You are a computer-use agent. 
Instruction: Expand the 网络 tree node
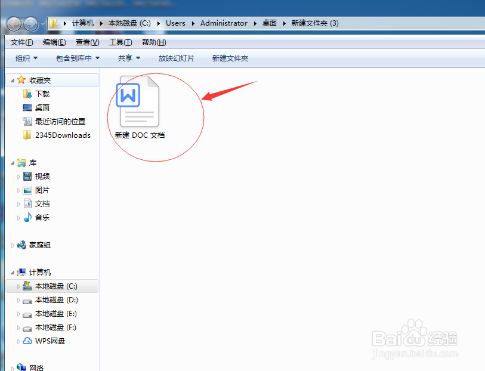(12, 367)
